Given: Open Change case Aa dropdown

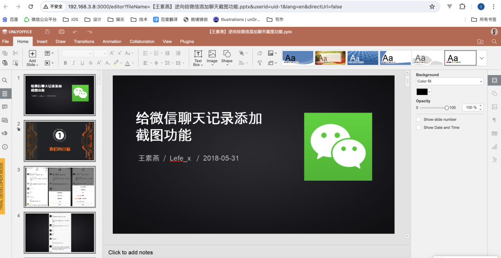Looking at the screenshot, I should pyautogui.click(x=129, y=53).
